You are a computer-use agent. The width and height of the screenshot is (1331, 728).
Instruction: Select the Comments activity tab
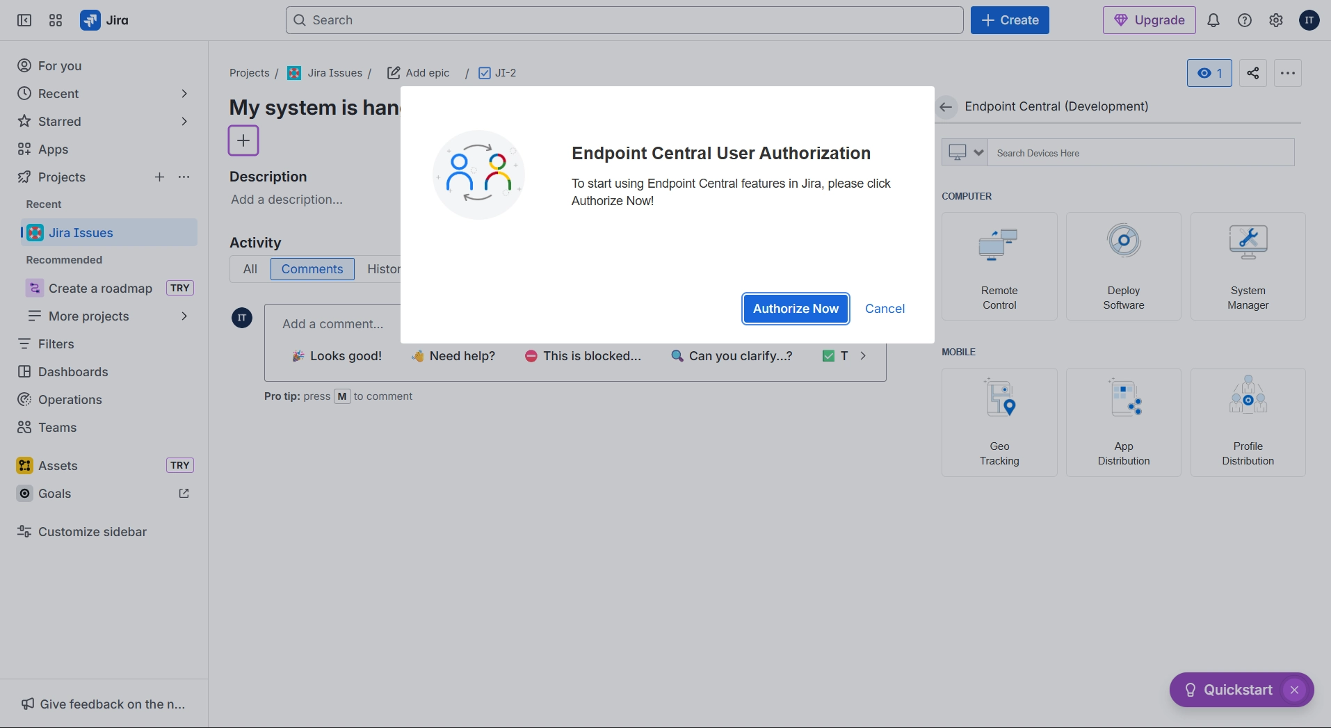[x=312, y=269]
